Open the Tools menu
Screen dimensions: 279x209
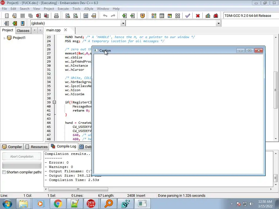[76, 9]
